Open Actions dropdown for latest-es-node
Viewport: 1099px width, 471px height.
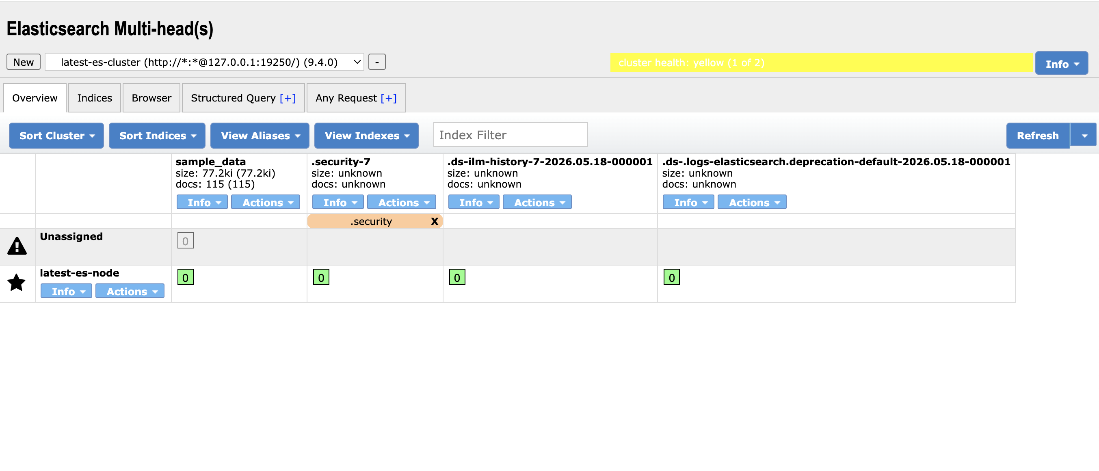pos(130,291)
